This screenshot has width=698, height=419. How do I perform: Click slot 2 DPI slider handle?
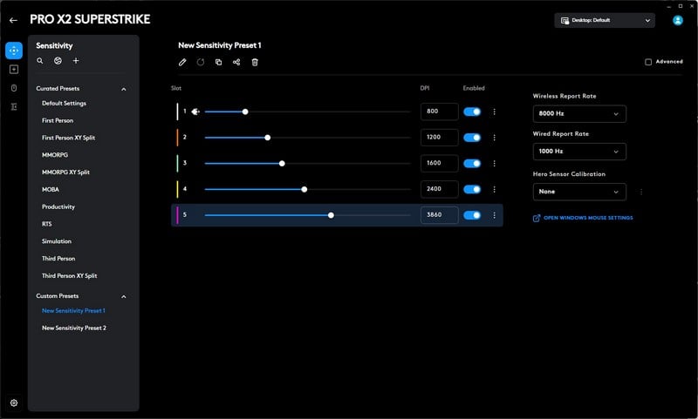[x=268, y=138]
